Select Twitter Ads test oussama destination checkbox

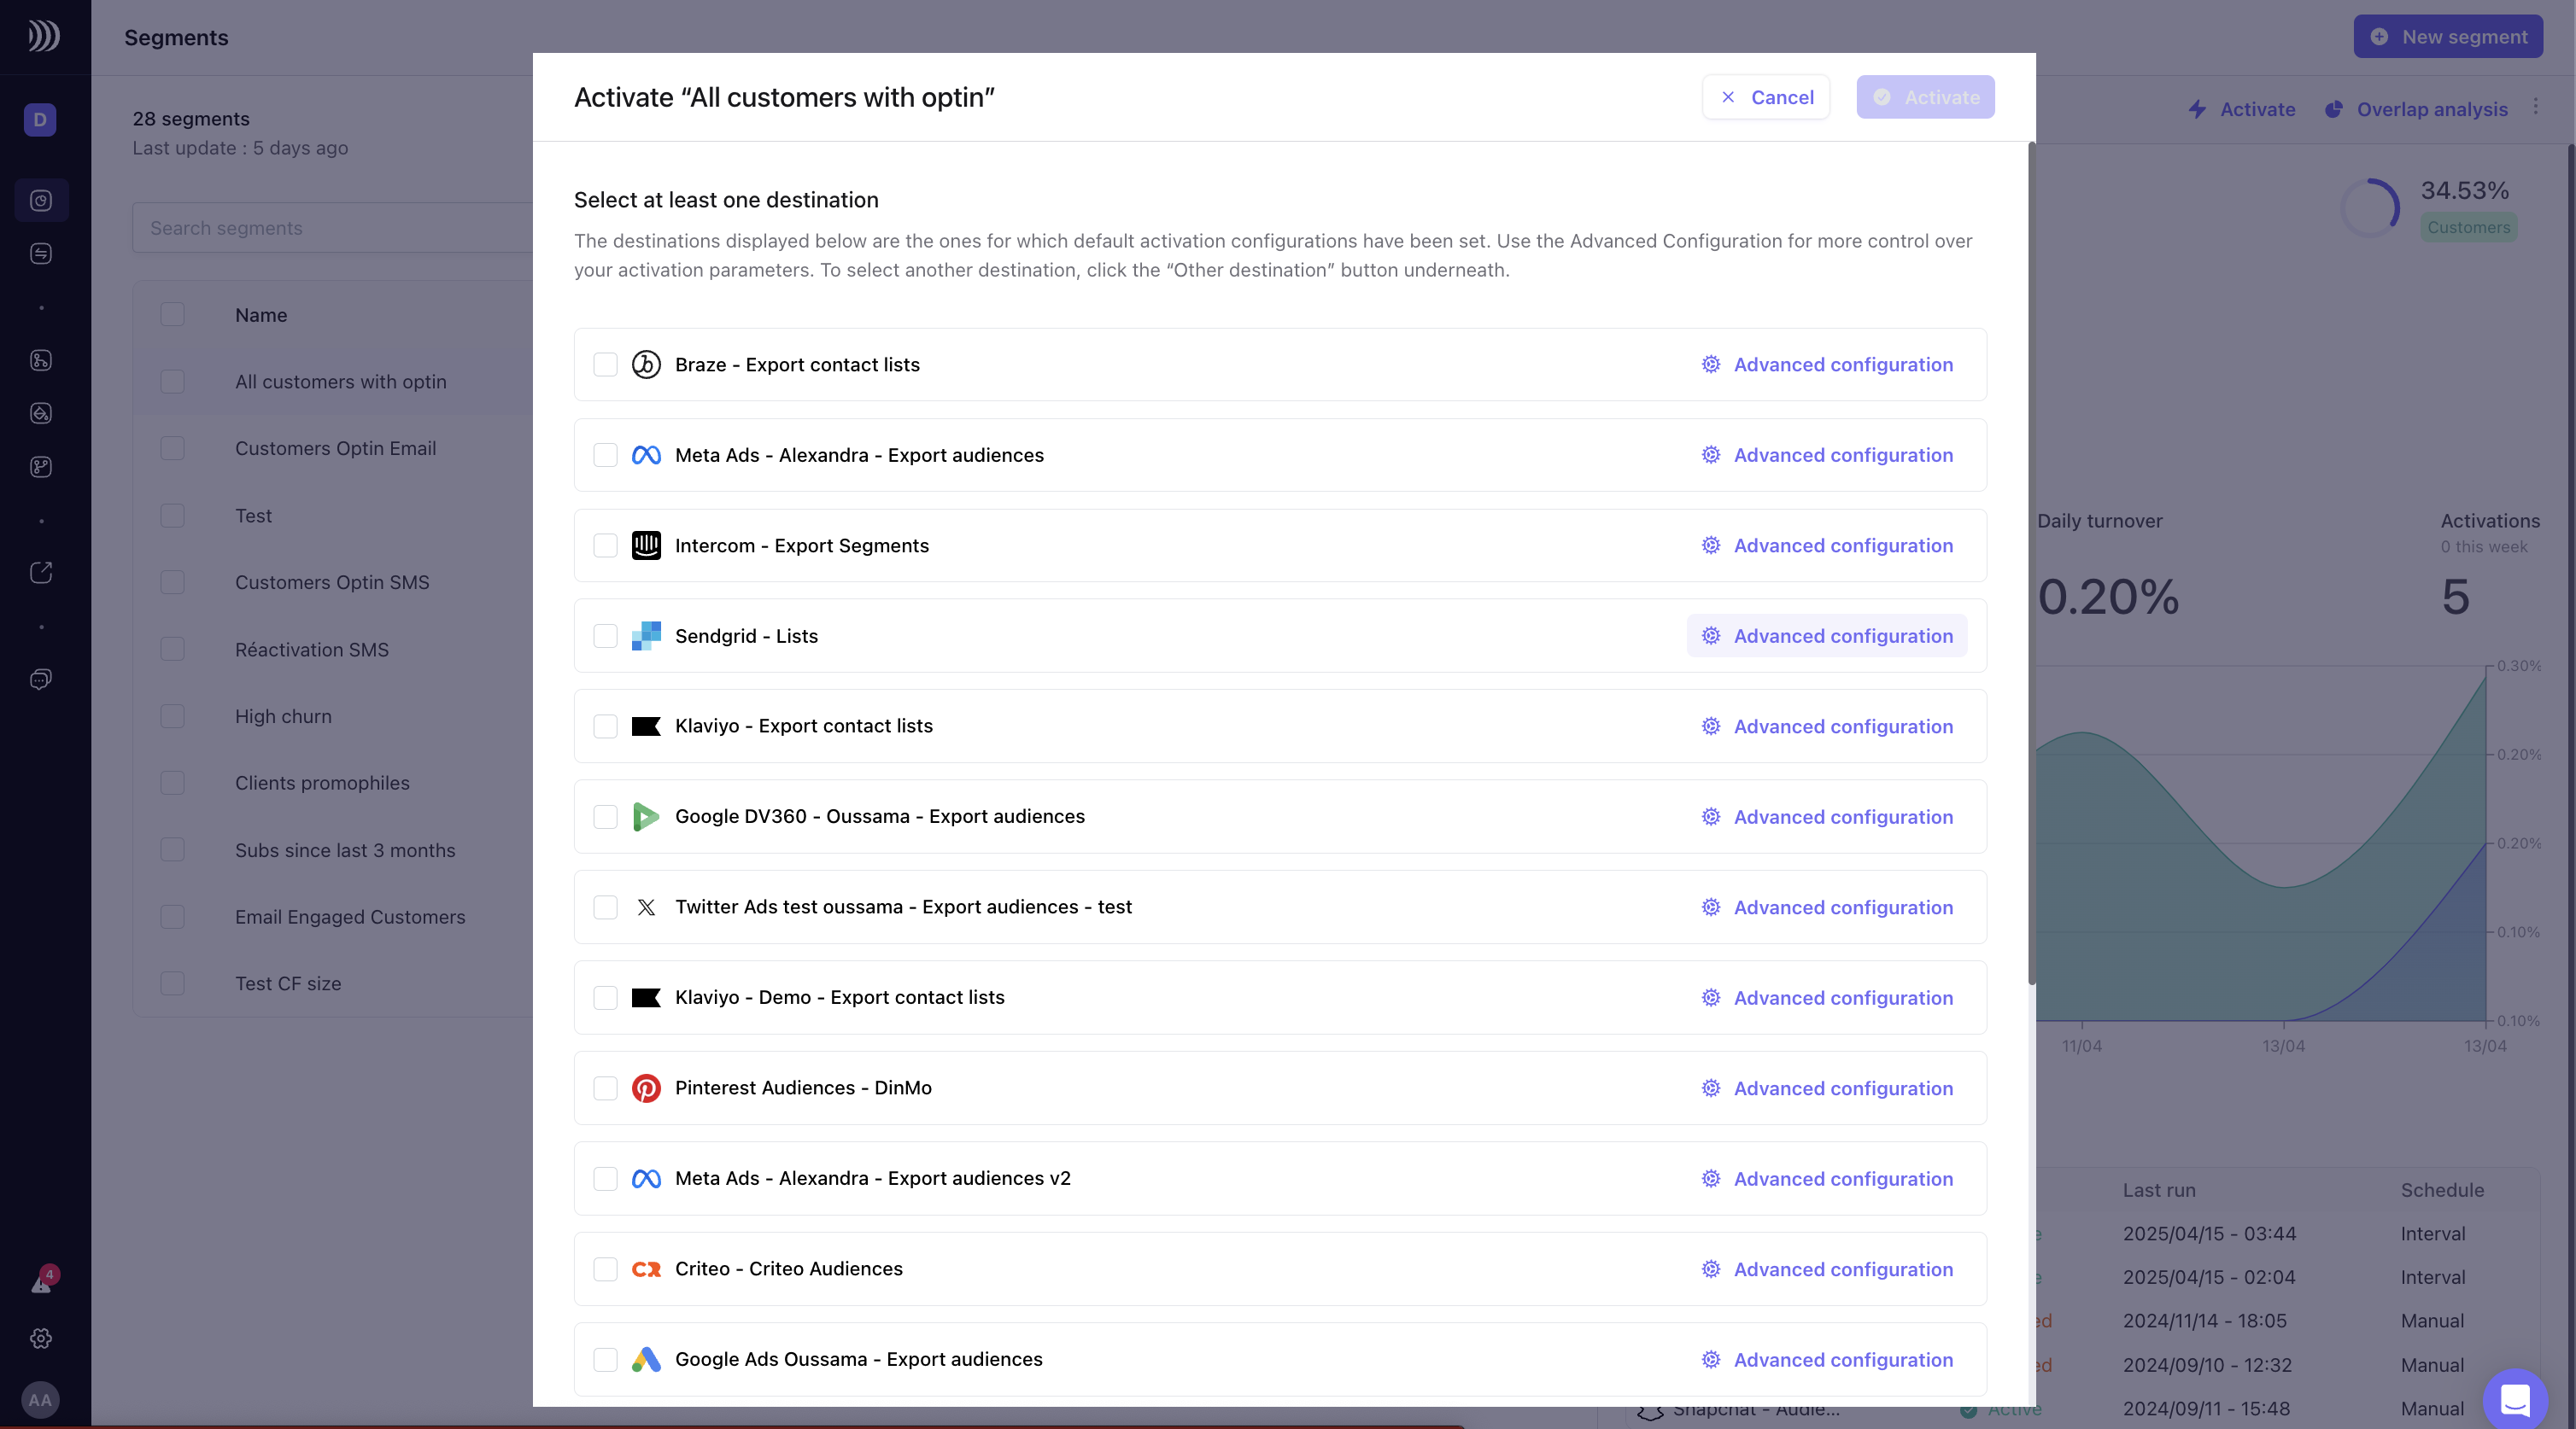605,907
